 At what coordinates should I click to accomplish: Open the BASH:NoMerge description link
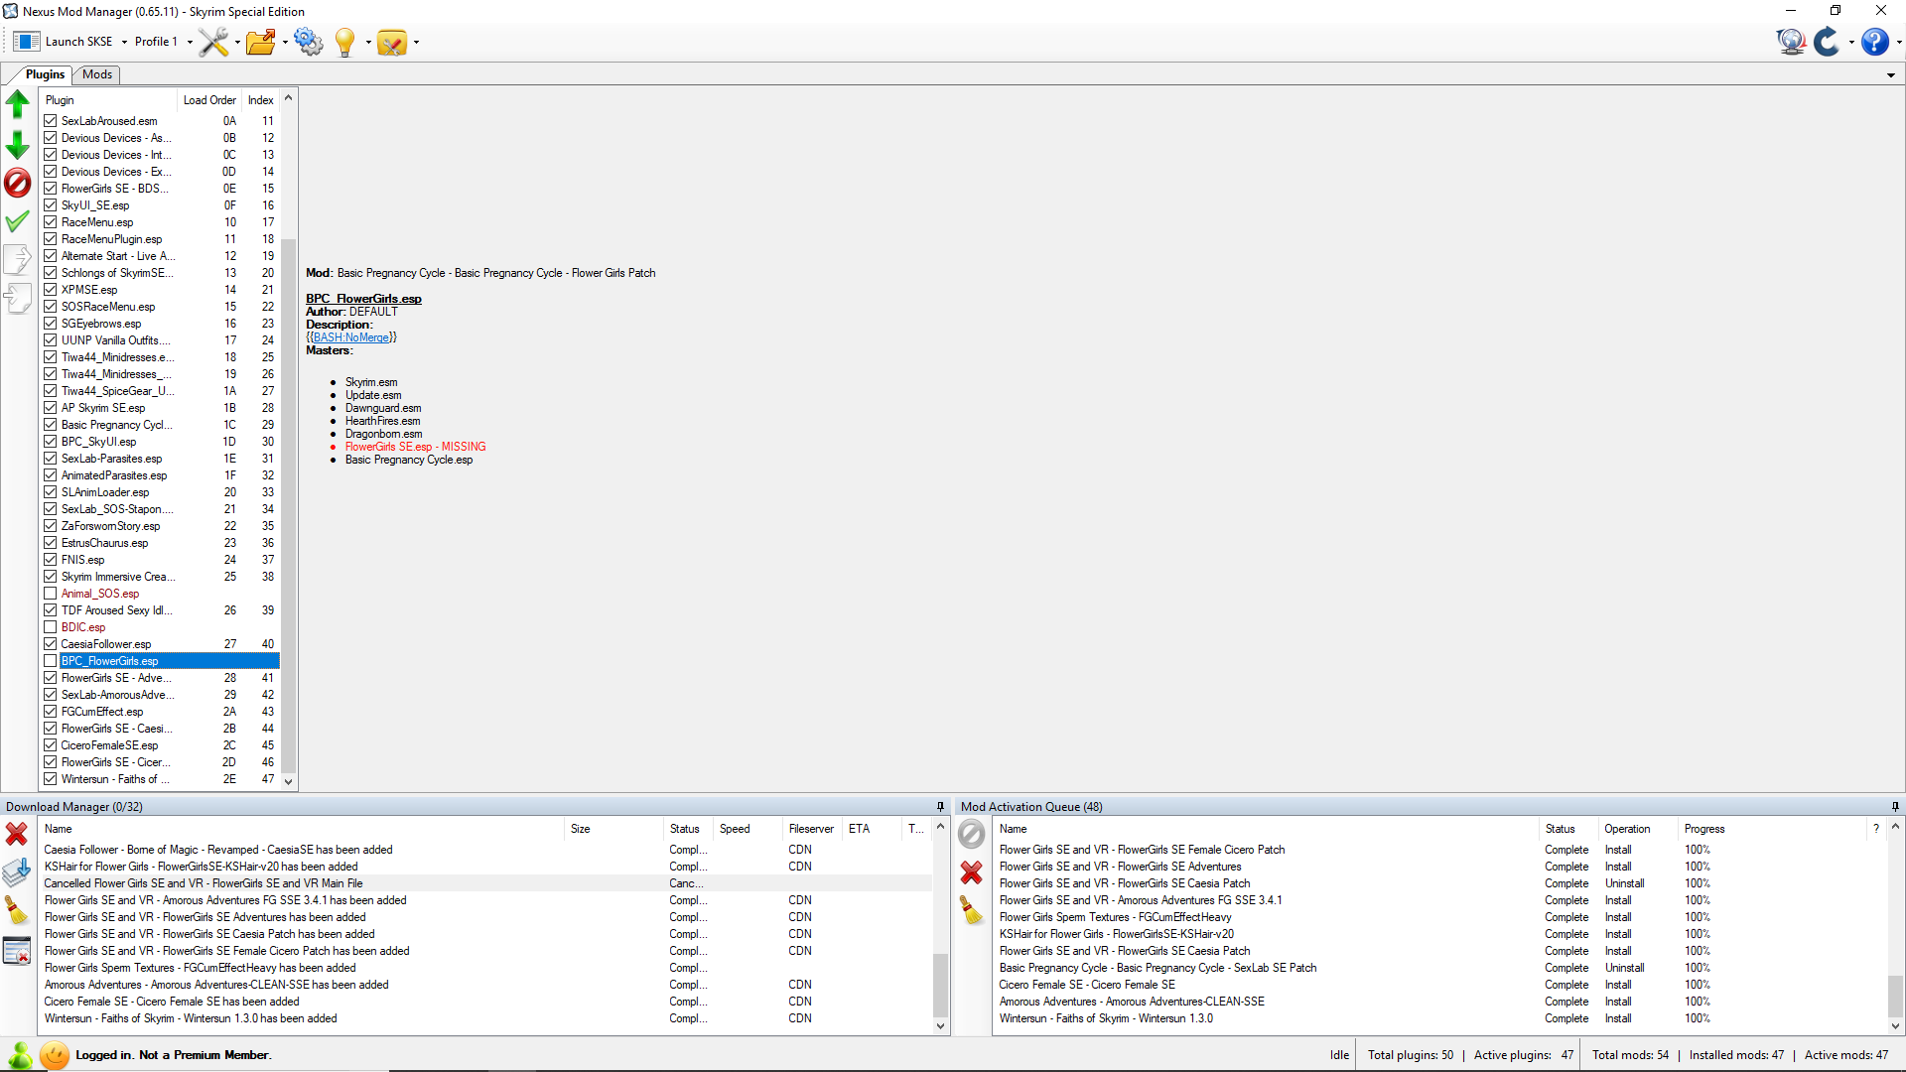351,337
